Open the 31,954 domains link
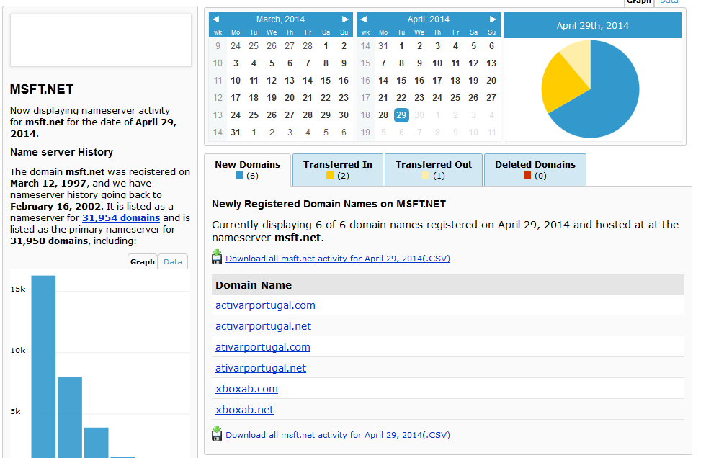 point(121,217)
